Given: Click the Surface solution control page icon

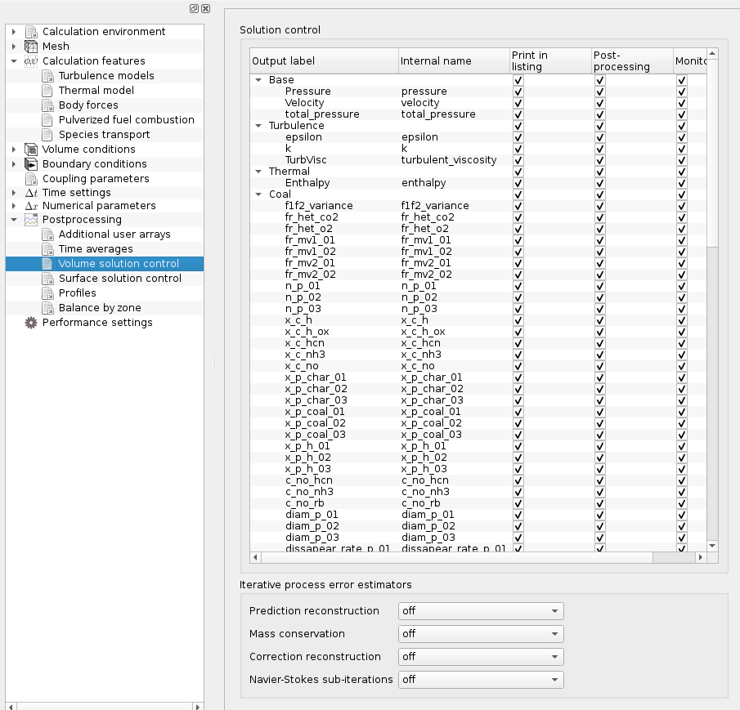Looking at the screenshot, I should coord(47,278).
